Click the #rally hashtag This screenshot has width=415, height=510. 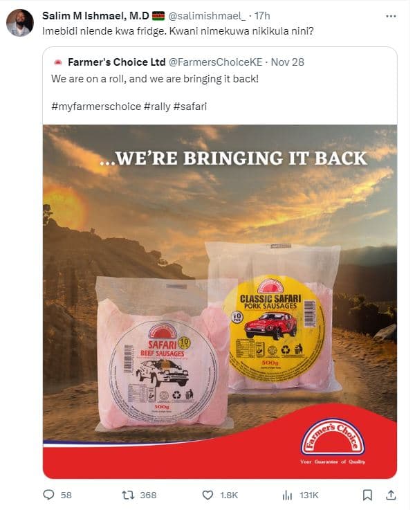(157, 107)
